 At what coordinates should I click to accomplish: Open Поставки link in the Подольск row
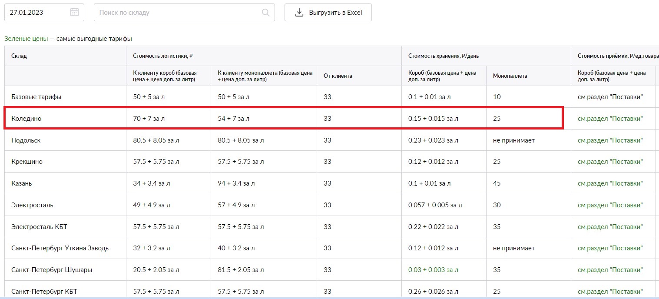click(610, 140)
